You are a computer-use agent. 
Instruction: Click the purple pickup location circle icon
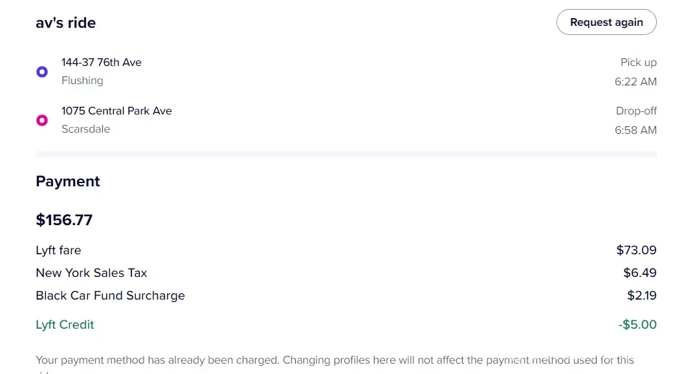click(42, 72)
